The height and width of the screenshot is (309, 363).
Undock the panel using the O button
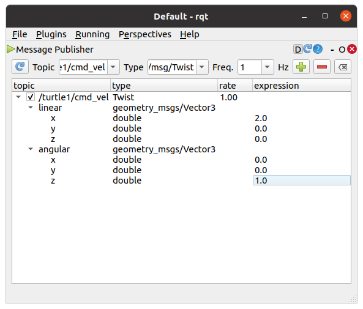click(342, 50)
